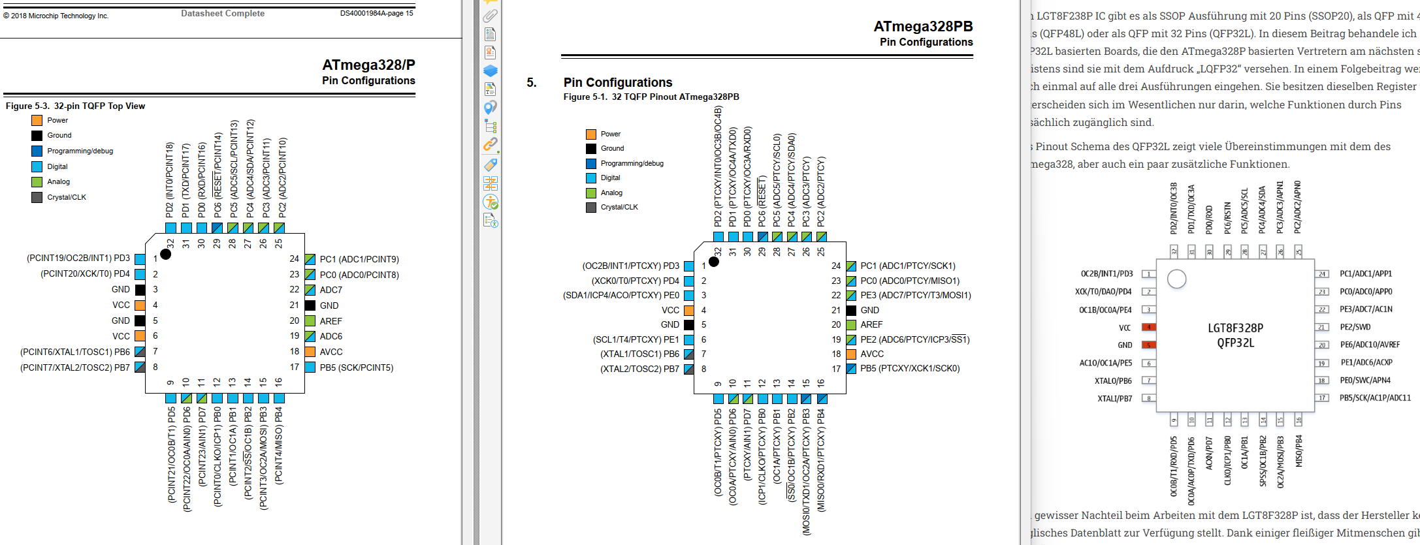Open the Layers pane icon

point(491,70)
